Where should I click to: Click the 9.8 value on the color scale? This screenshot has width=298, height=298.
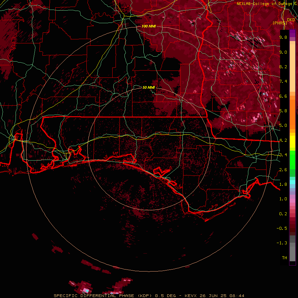pos(283,37)
